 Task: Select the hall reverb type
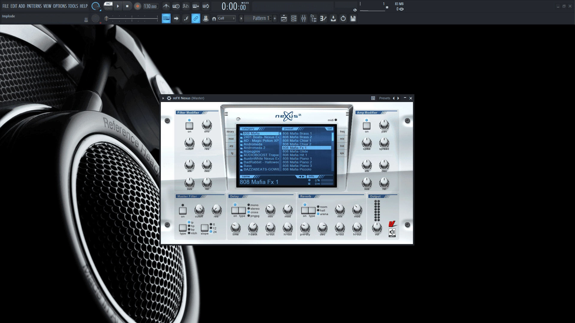click(321, 211)
